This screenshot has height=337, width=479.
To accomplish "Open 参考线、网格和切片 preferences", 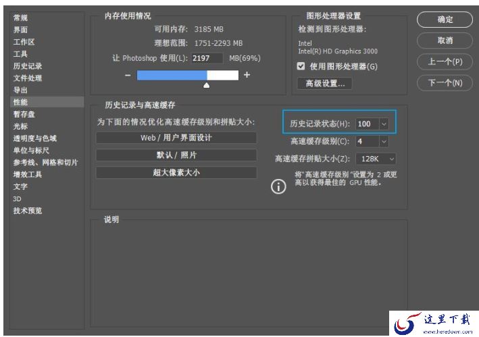I will coord(45,162).
